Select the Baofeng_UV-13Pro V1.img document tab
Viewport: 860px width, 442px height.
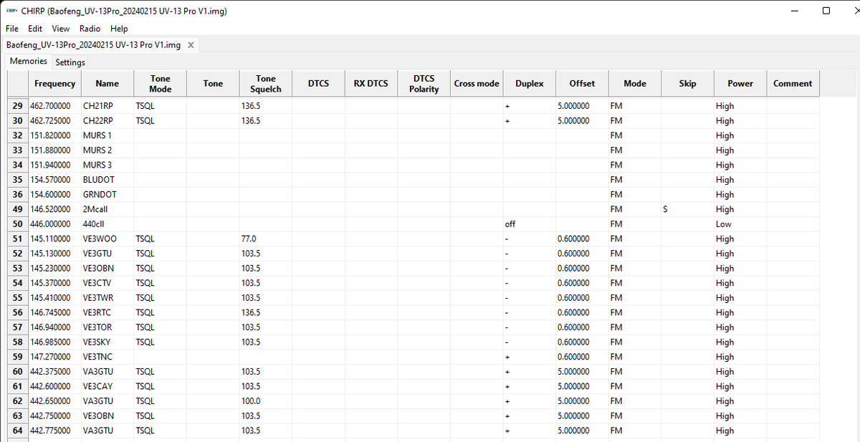pyautogui.click(x=93, y=45)
